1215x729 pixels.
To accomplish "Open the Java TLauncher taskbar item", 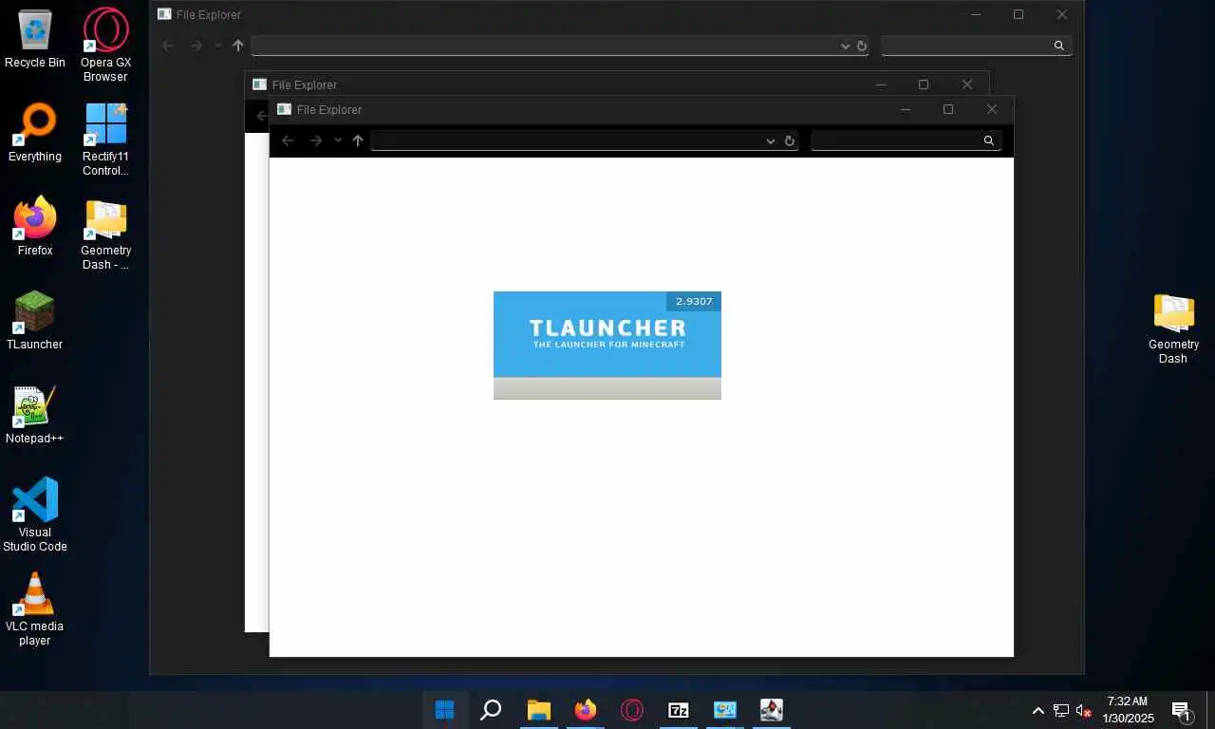I will pos(771,710).
